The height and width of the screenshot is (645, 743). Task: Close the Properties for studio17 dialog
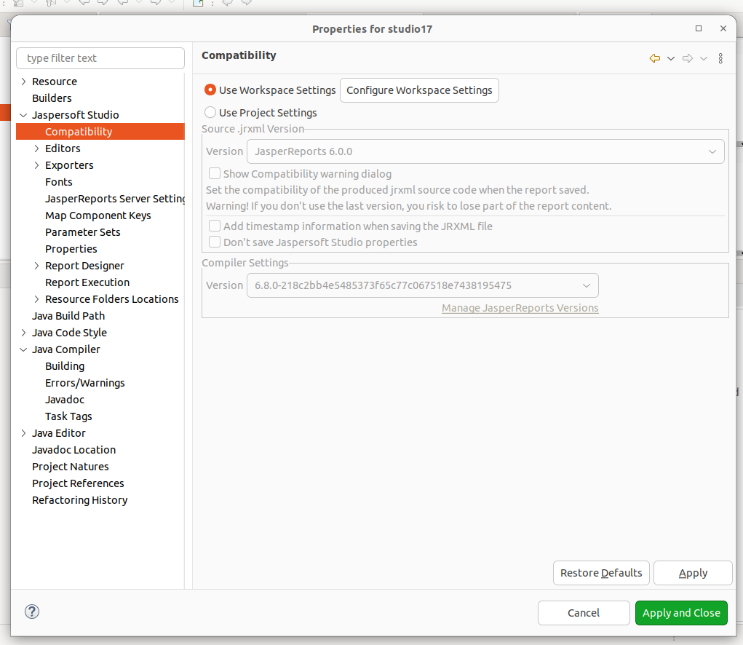pos(723,28)
